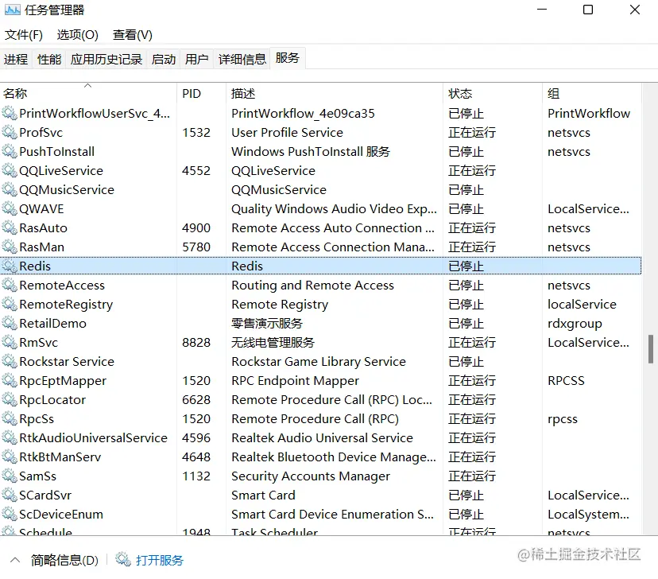The height and width of the screenshot is (579, 658).
Task: Switch to the 用户 tab
Action: coord(197,59)
